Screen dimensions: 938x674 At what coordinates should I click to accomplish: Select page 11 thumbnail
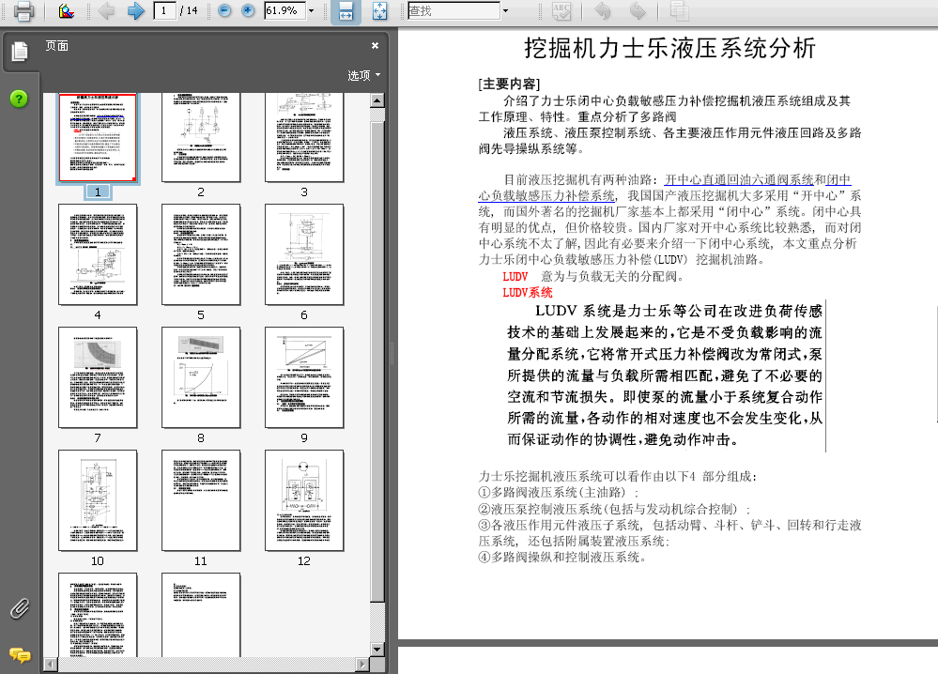click(201, 500)
